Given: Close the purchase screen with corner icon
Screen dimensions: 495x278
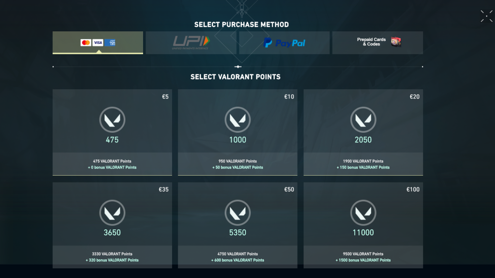Looking at the screenshot, I should click(x=486, y=16).
